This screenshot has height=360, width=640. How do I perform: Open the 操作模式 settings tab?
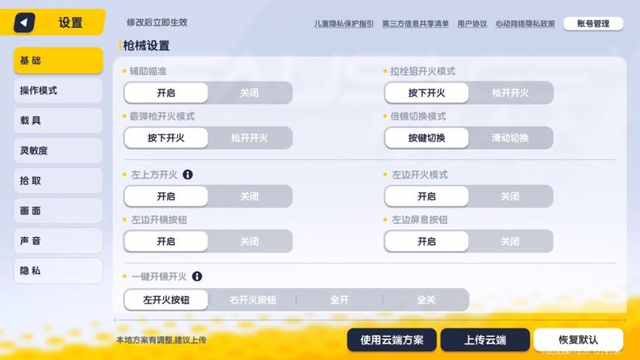click(58, 90)
